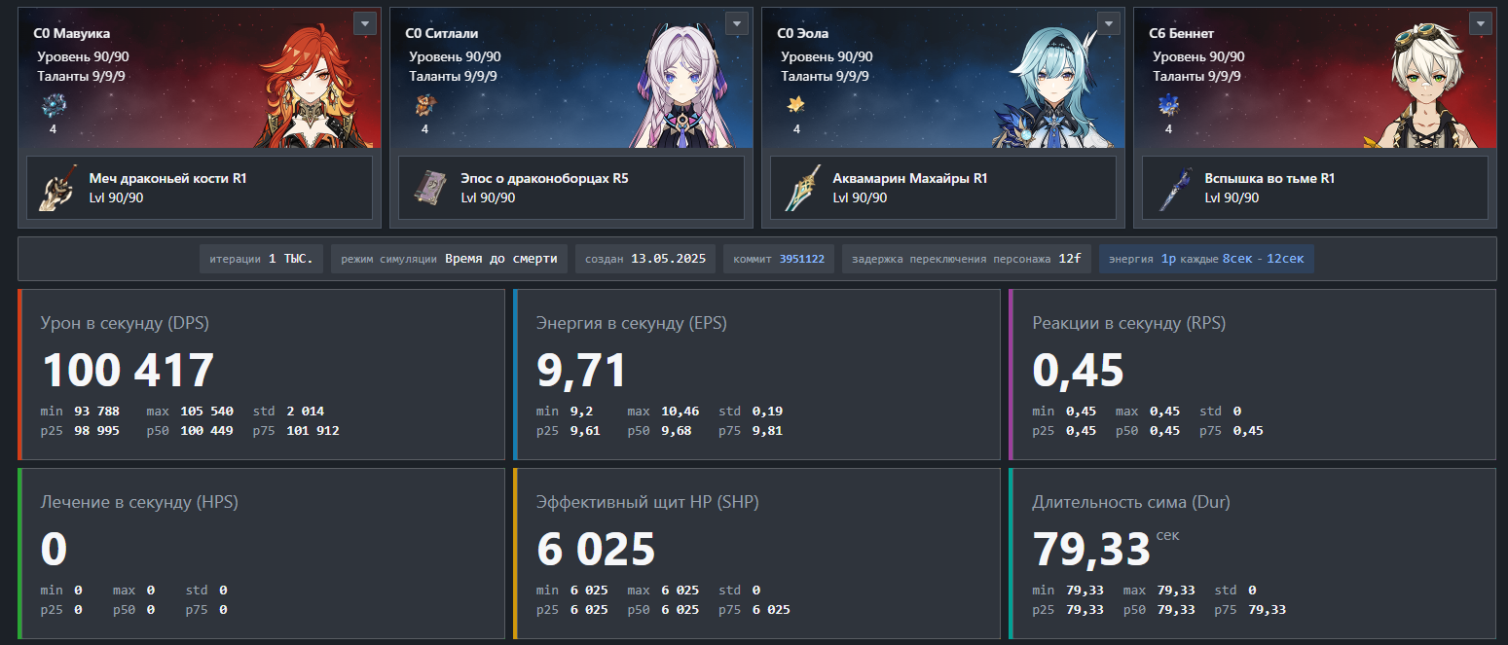Click the DPS min value 93 788

point(96,412)
